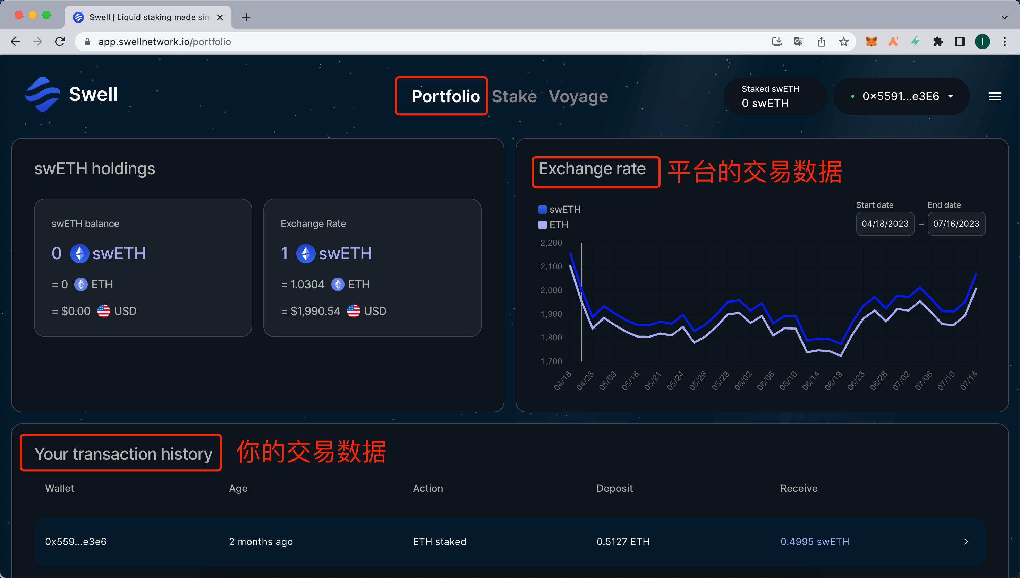Switch to the Stake tab
The height and width of the screenshot is (578, 1020).
[x=514, y=96]
